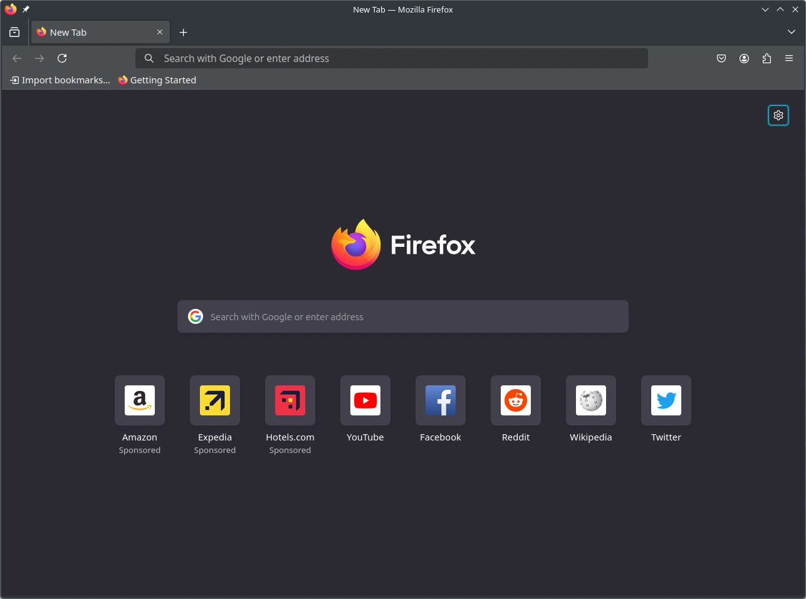Maximize the Firefox window
This screenshot has height=599, width=806.
pyautogui.click(x=780, y=9)
